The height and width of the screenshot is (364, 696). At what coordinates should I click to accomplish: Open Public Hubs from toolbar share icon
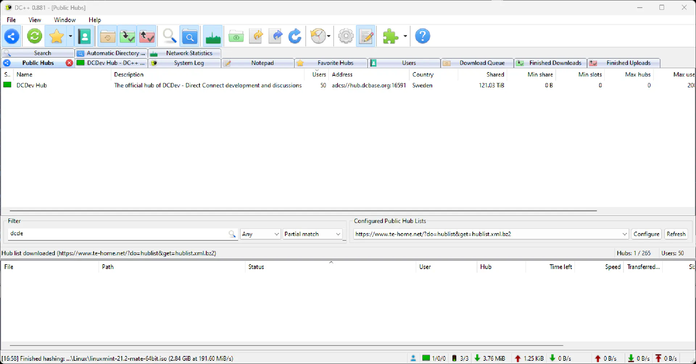[x=12, y=36]
